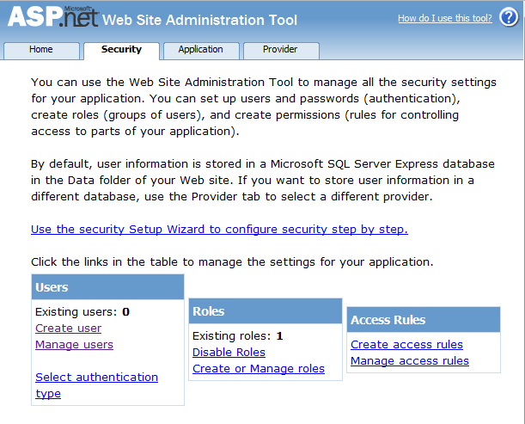The image size is (525, 424).
Task: Click the blue help question mark icon
Action: point(509,18)
